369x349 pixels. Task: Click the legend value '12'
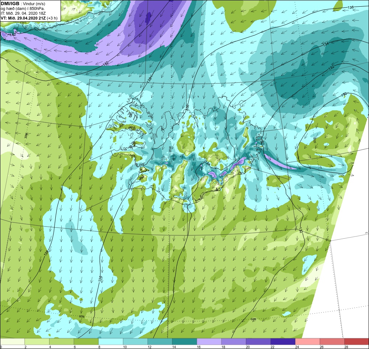click(x=149, y=347)
